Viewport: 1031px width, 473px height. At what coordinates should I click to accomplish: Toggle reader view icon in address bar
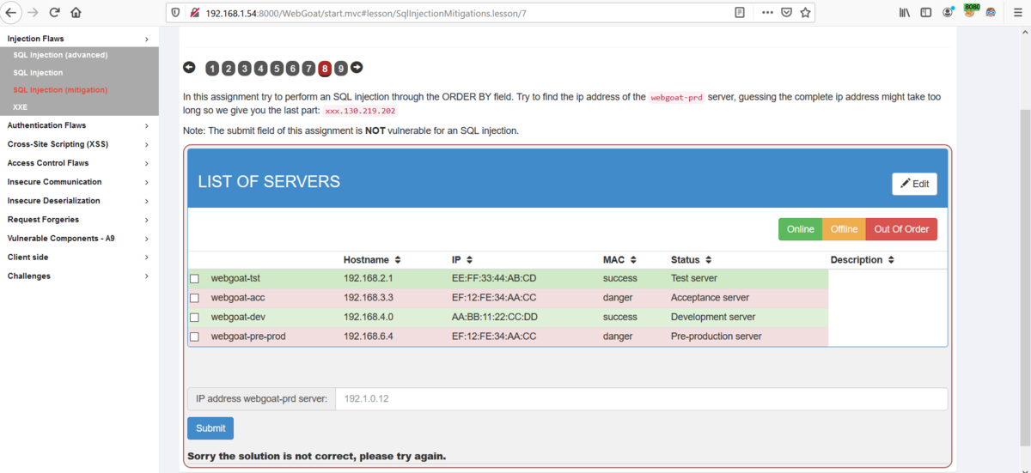(x=741, y=13)
